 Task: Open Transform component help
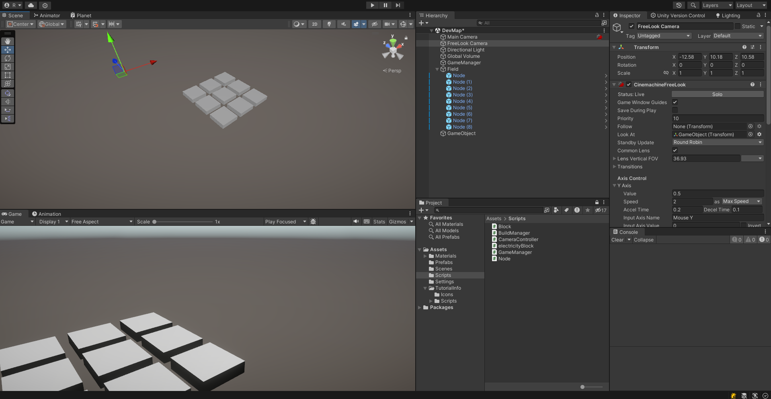[x=744, y=47]
